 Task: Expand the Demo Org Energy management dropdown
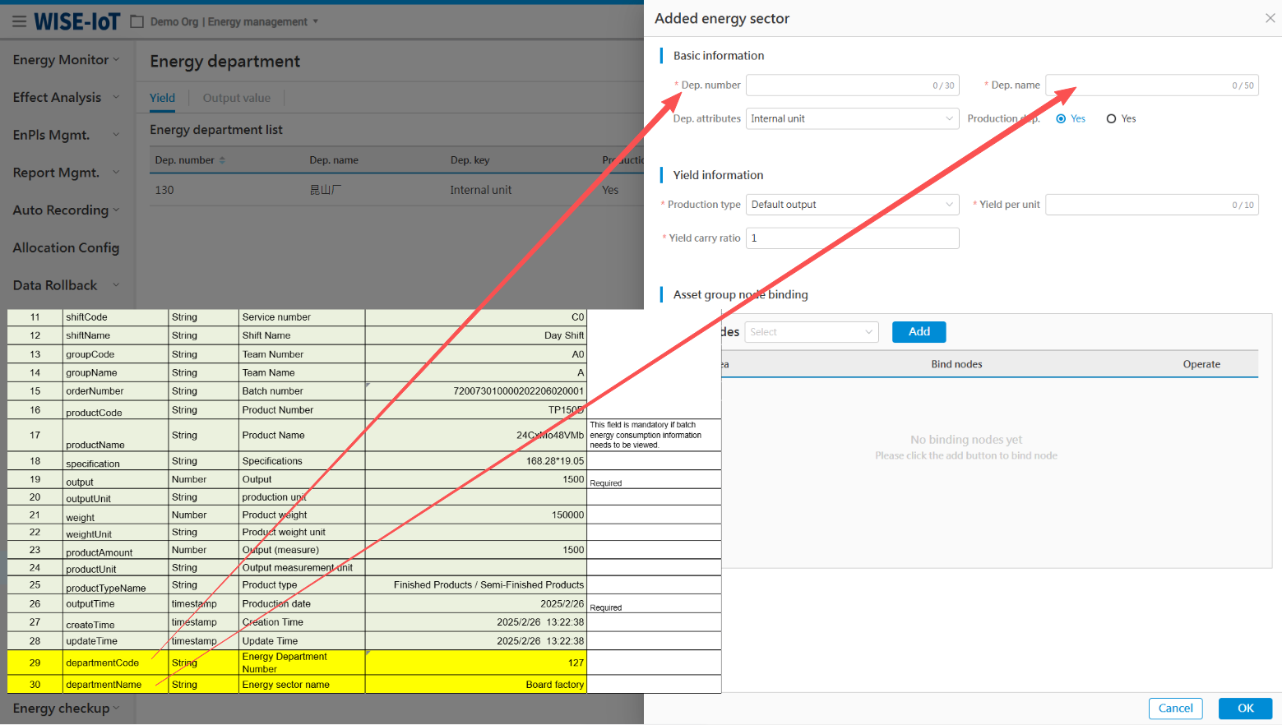tap(315, 21)
